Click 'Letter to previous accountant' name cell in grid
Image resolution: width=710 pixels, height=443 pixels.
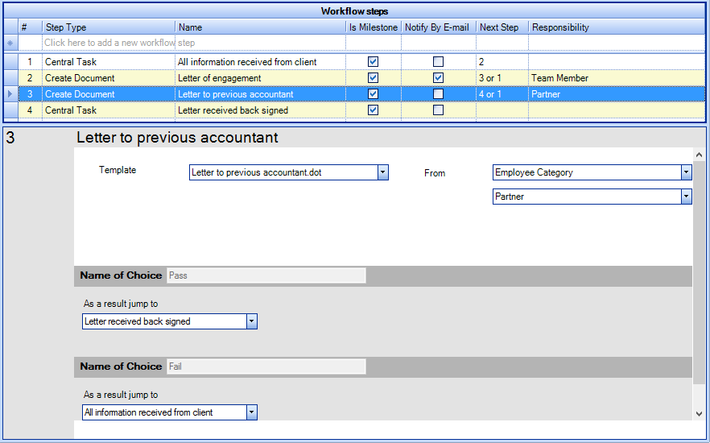[260, 94]
